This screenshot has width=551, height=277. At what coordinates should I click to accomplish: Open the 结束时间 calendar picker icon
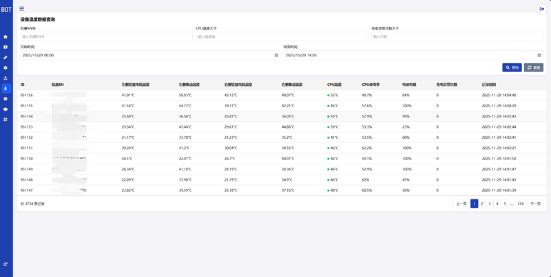coord(539,55)
